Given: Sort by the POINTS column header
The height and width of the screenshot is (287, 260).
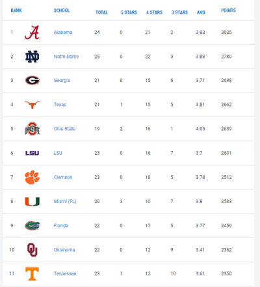Looking at the screenshot, I should click(x=228, y=10).
